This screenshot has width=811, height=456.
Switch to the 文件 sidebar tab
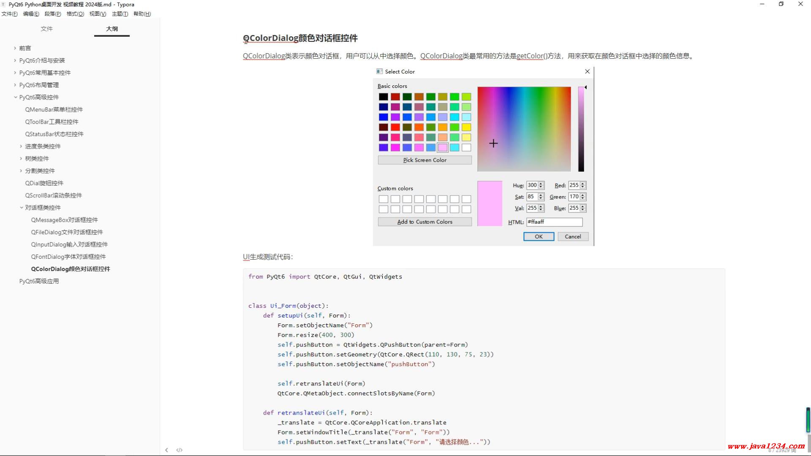tap(46, 29)
